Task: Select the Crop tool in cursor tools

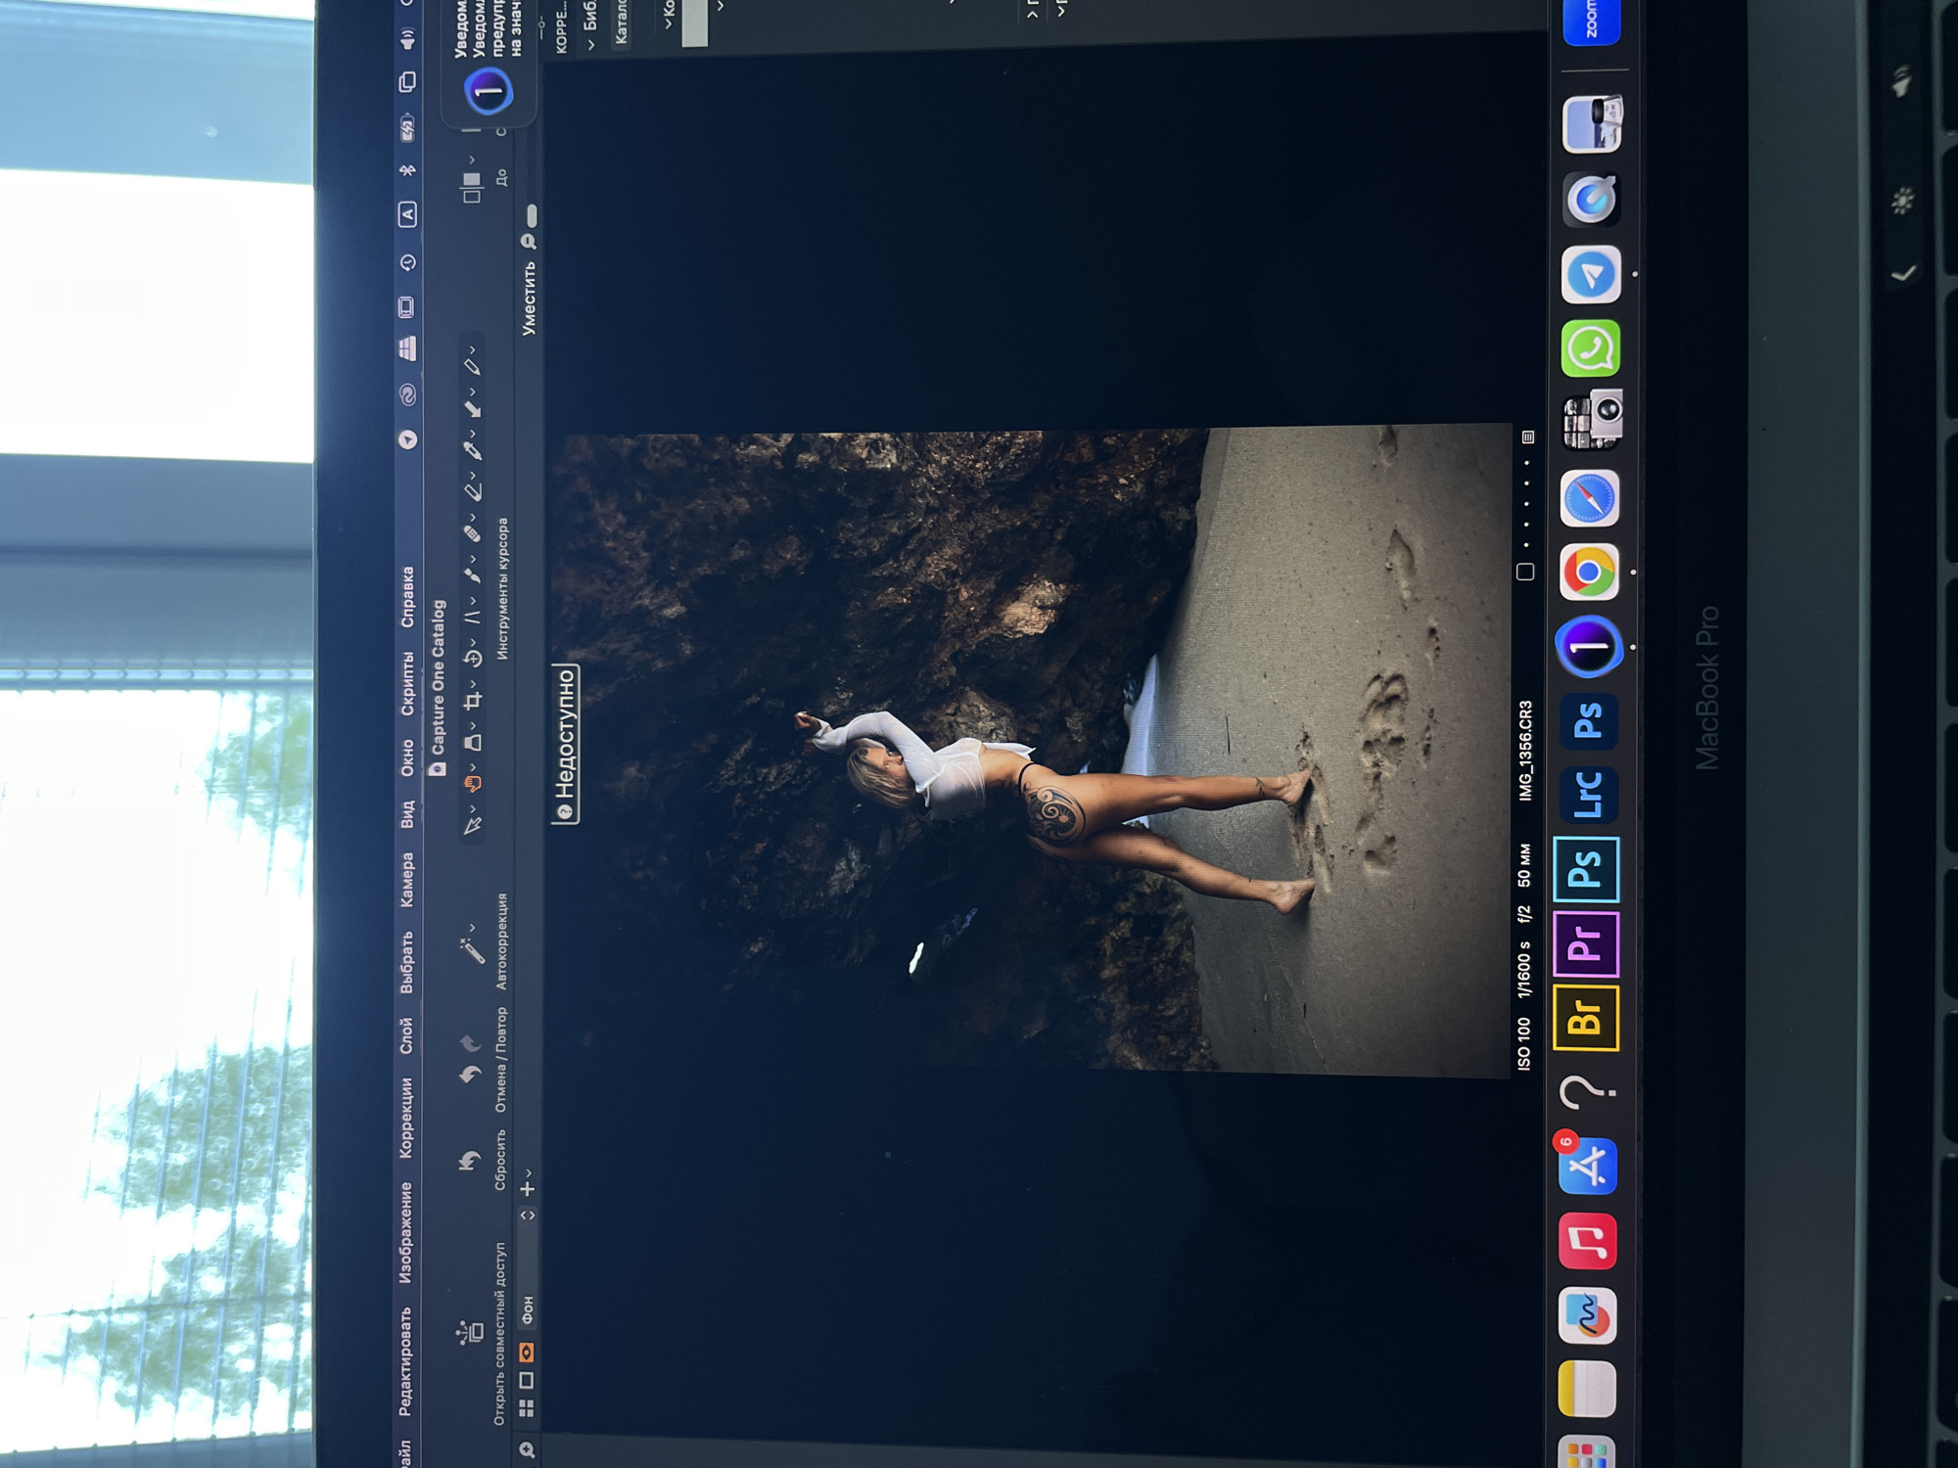Action: (x=472, y=702)
